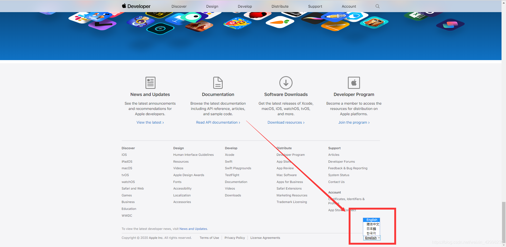The height and width of the screenshot is (247, 506).
Task: Open Safari and Web footer link
Action: [133, 188]
